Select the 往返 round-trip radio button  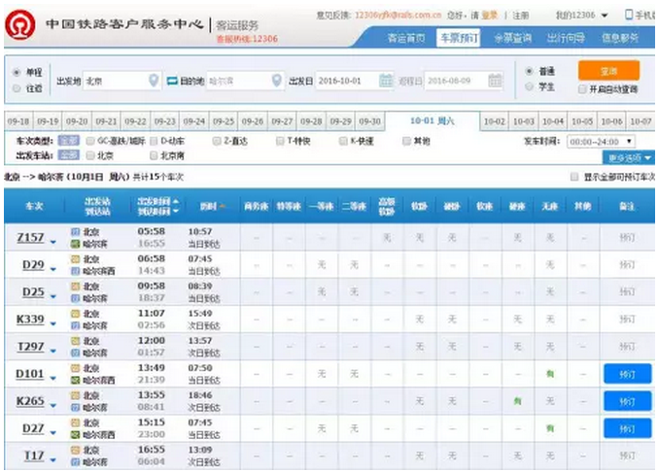(x=17, y=88)
